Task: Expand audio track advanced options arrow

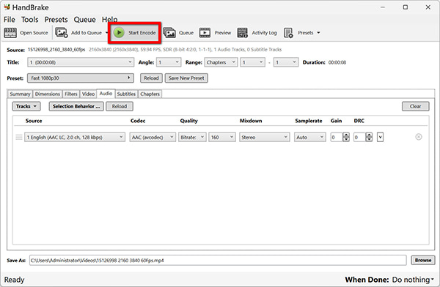Action: (380, 137)
